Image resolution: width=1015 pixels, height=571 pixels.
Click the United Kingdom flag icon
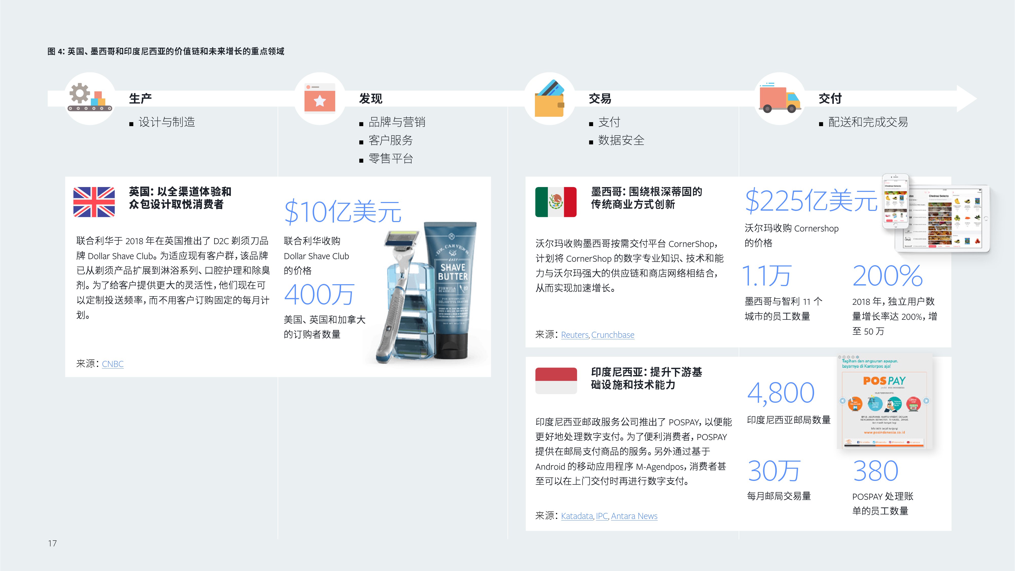(94, 202)
